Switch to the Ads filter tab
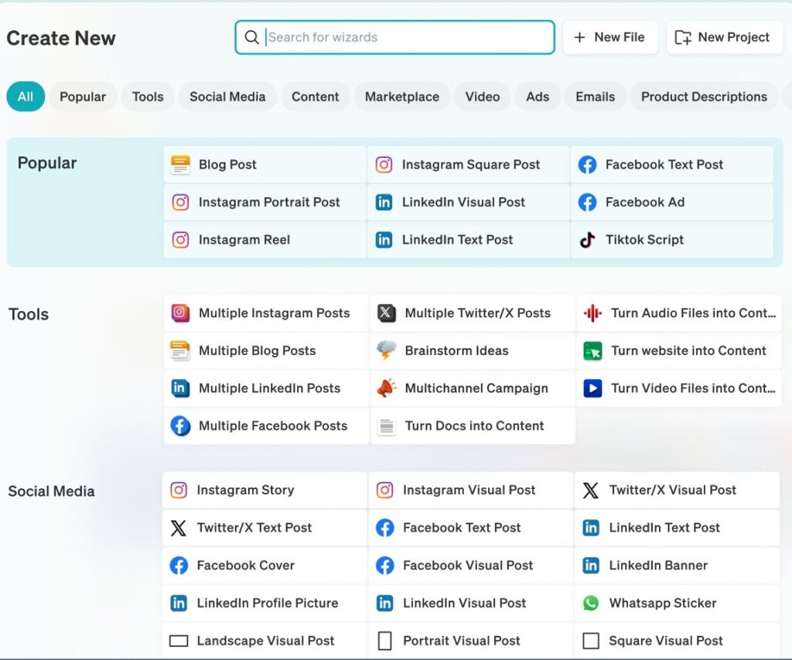 (538, 97)
